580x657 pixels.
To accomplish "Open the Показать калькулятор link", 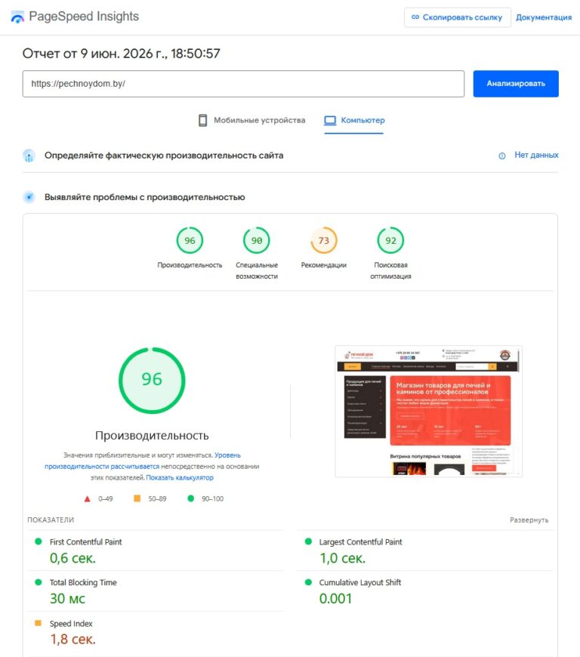I will [x=180, y=478].
